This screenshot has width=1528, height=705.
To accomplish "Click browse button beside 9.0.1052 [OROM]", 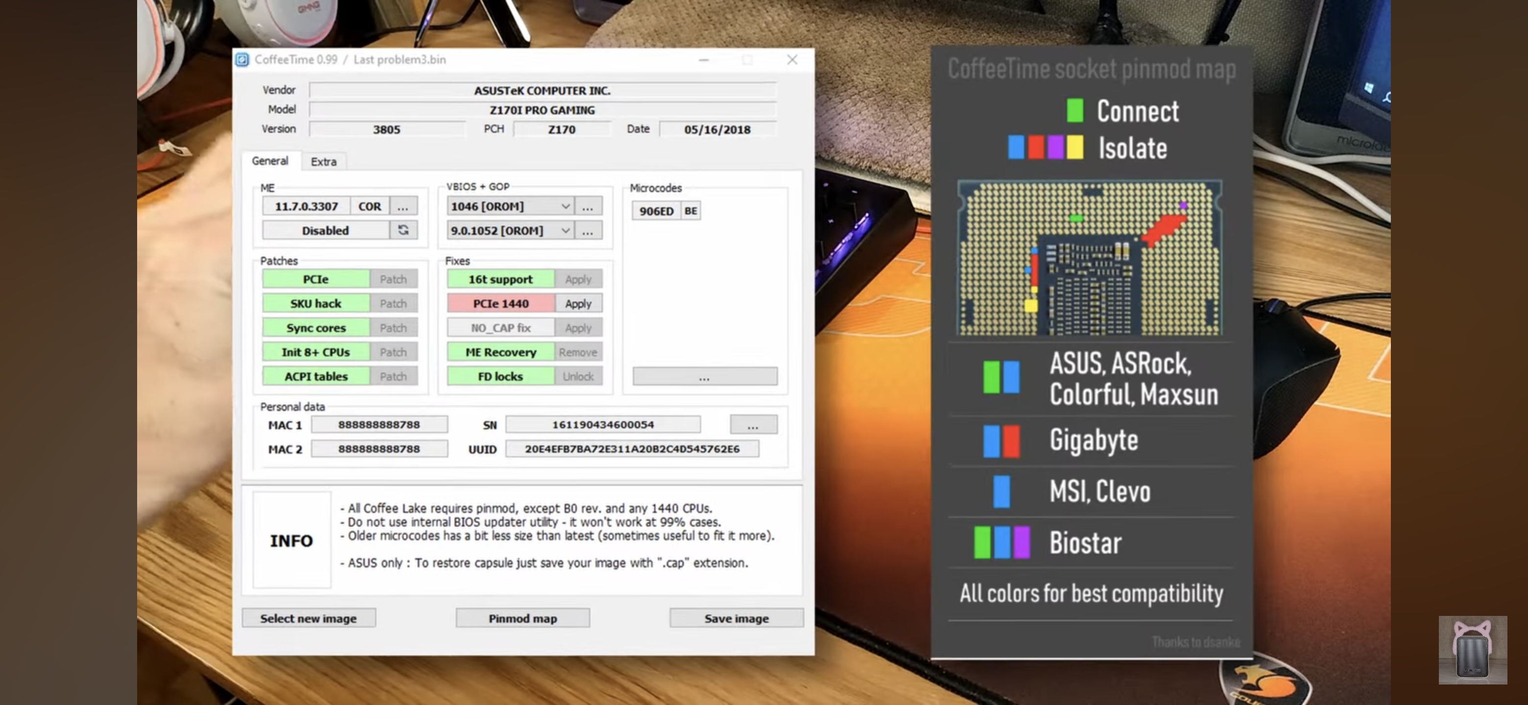I will pyautogui.click(x=587, y=230).
